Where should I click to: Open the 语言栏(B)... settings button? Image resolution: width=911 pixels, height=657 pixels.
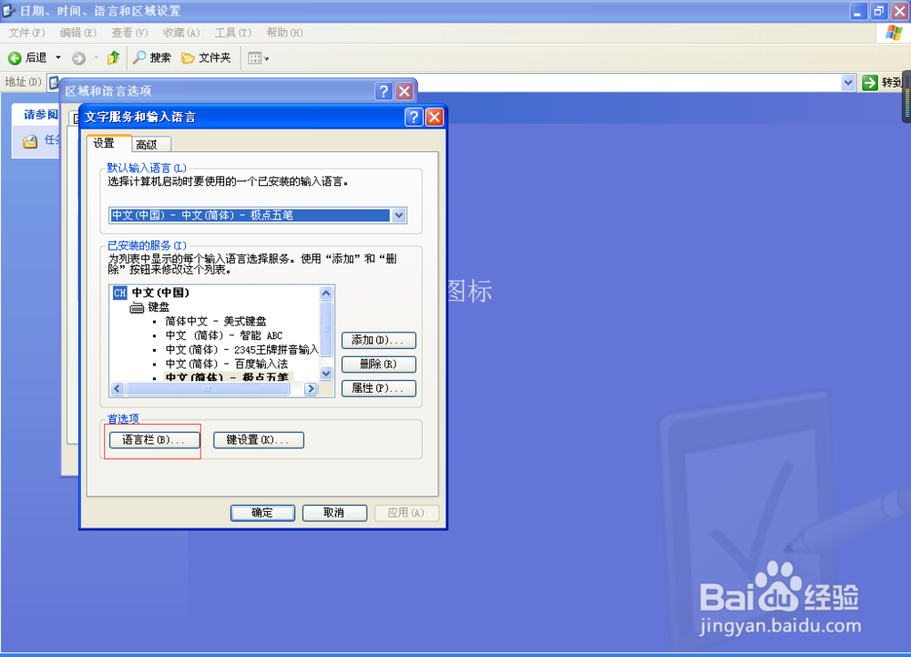click(154, 440)
